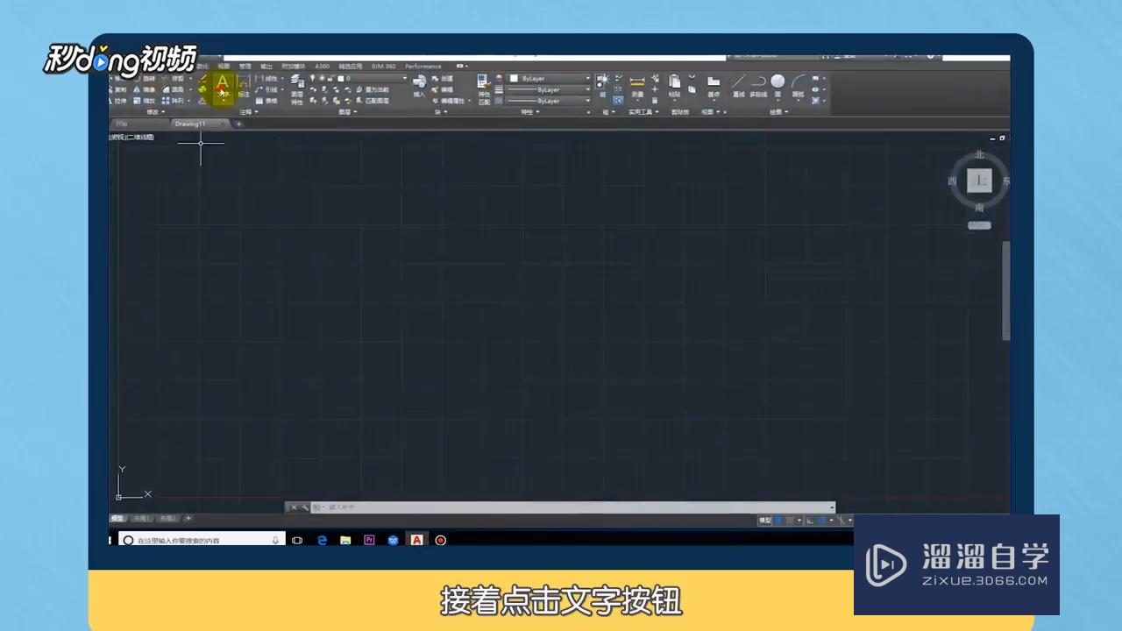Select the Line (直线) tool
The height and width of the screenshot is (631, 1122).
pyautogui.click(x=738, y=85)
